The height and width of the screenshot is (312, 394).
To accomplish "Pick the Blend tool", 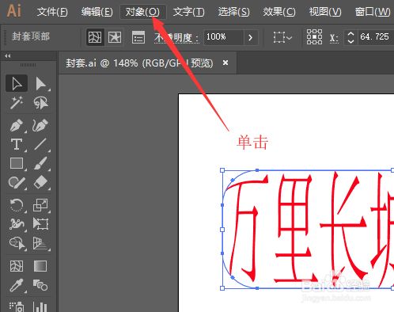I will [x=40, y=285].
